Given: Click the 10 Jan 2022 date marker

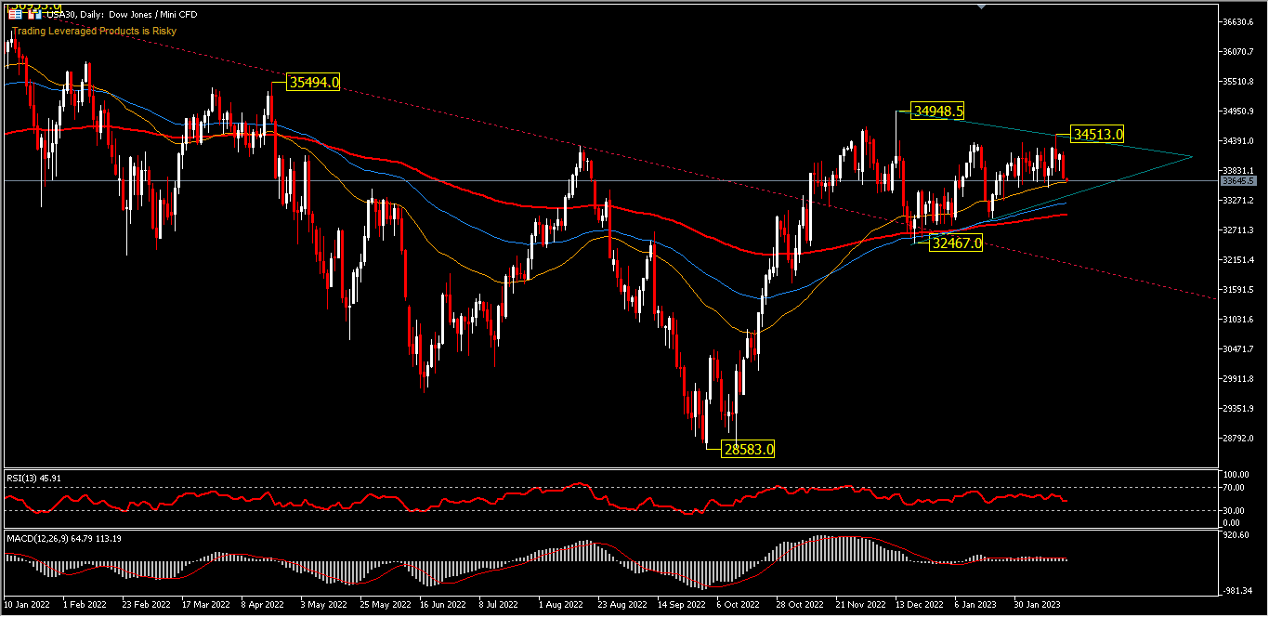Looking at the screenshot, I should tap(28, 604).
